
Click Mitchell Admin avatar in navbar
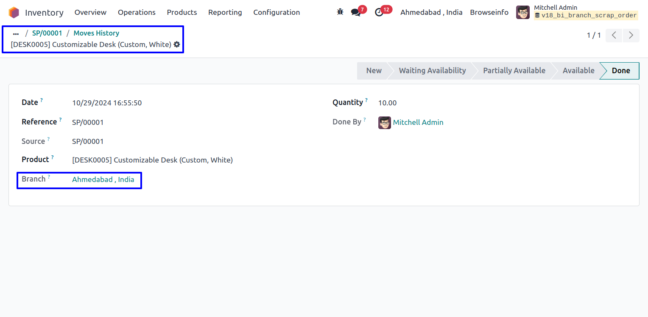pos(523,12)
